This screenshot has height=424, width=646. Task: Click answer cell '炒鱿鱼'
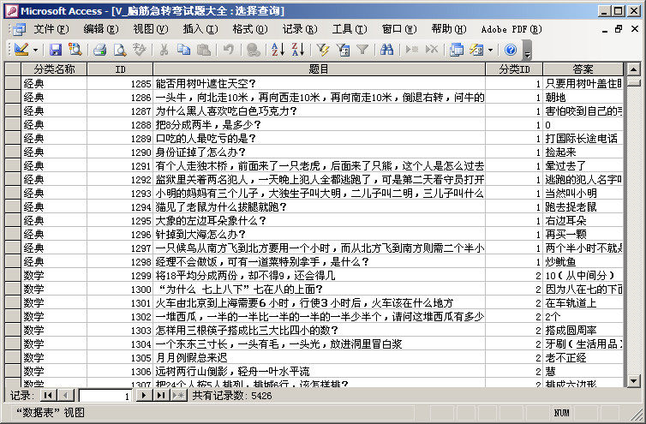(x=583, y=261)
